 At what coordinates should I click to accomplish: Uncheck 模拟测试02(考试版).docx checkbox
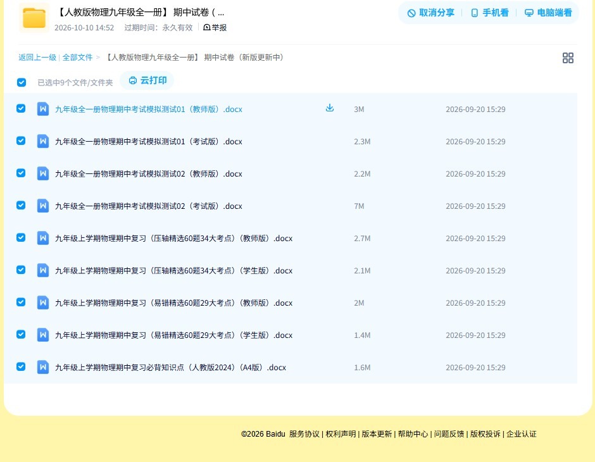22,205
